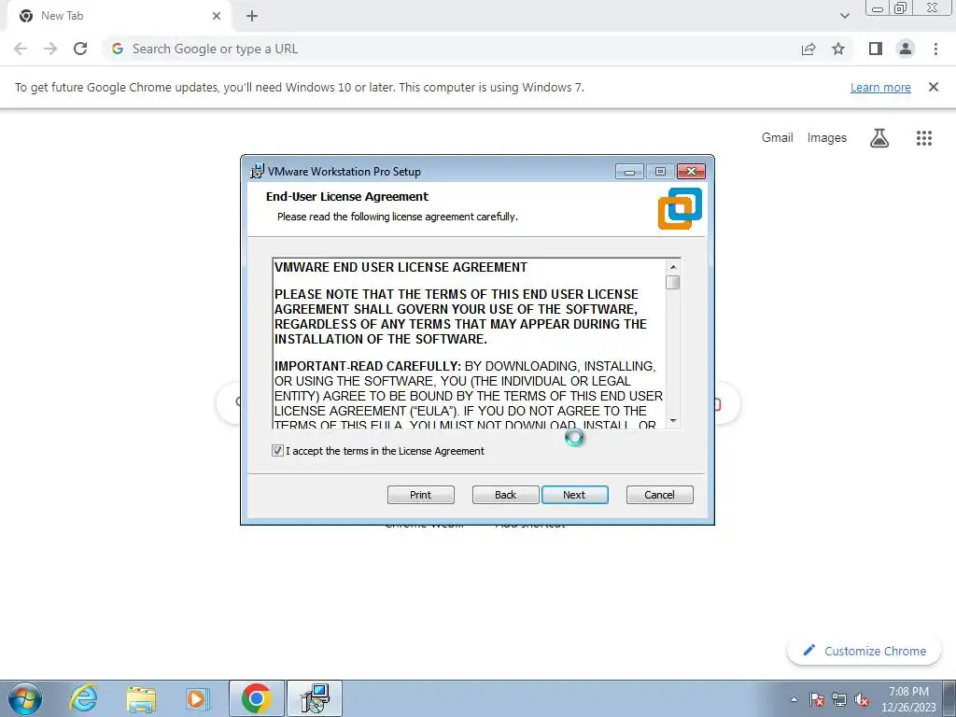Minimize the Chrome window
Viewport: 956px width, 717px height.
pos(878,8)
